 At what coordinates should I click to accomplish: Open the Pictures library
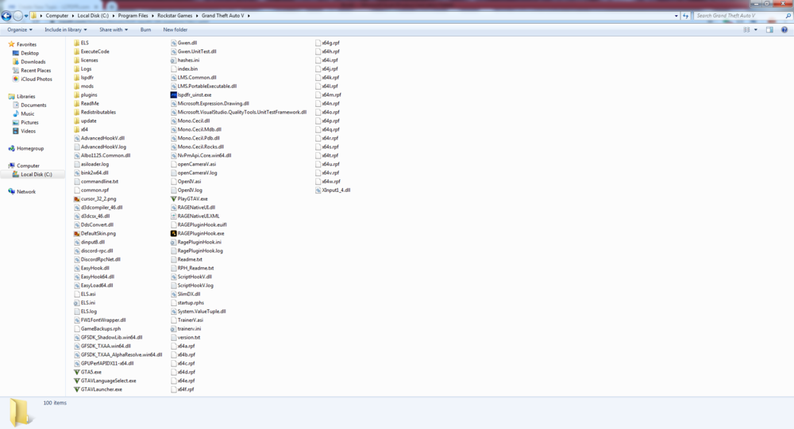point(29,122)
